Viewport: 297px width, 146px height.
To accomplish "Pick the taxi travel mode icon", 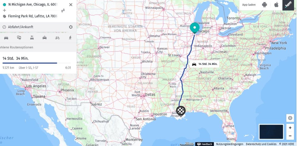I will (45, 38).
